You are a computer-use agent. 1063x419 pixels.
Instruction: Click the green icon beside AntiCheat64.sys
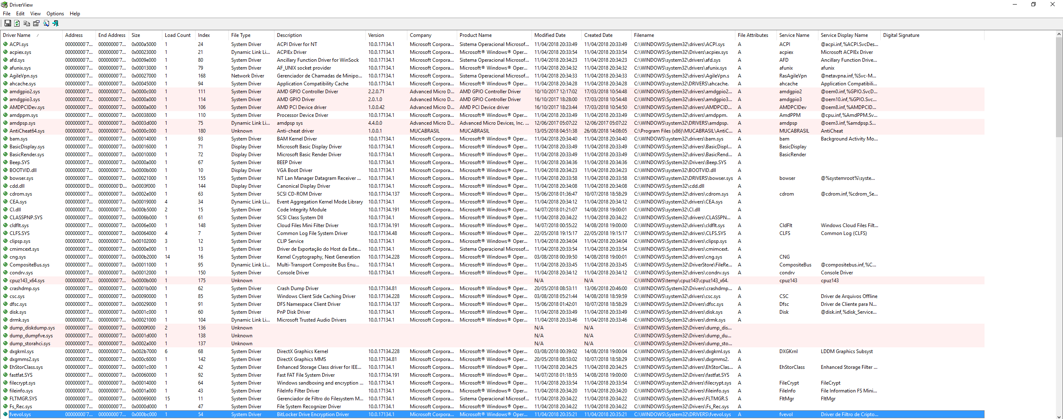(x=5, y=131)
